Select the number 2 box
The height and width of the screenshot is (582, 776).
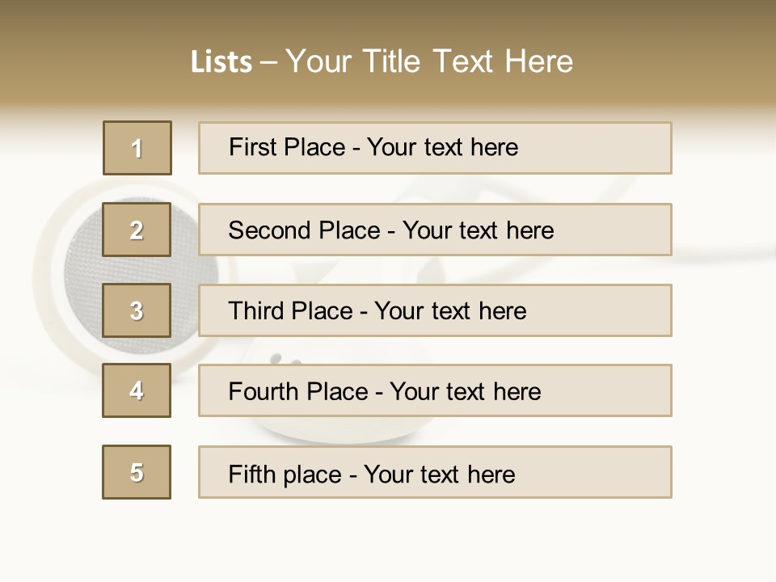click(137, 230)
